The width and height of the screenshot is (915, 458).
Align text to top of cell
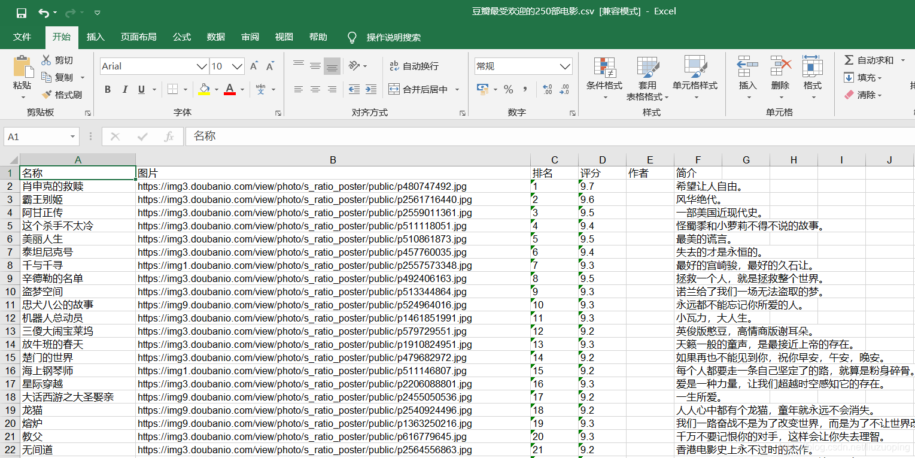click(299, 65)
